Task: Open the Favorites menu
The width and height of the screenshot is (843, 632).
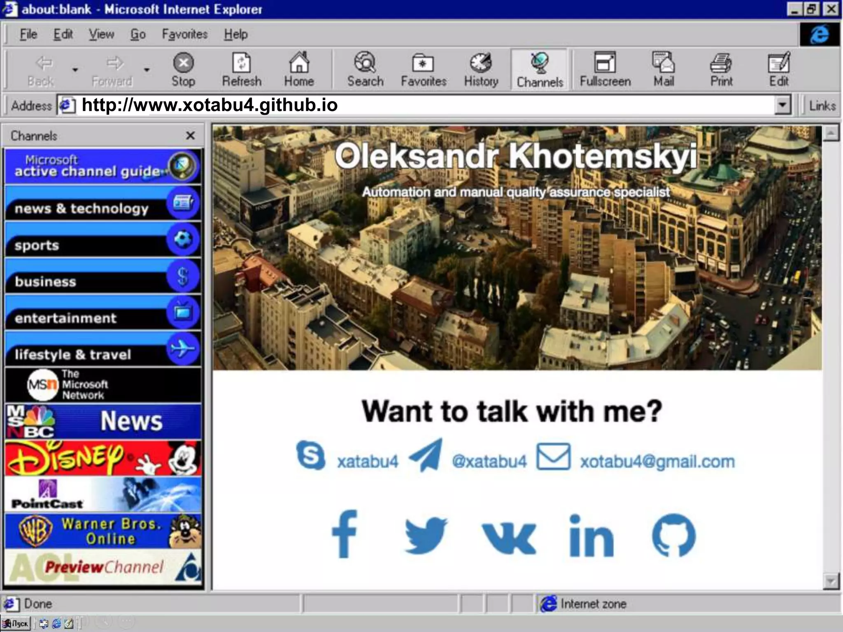Action: point(184,34)
